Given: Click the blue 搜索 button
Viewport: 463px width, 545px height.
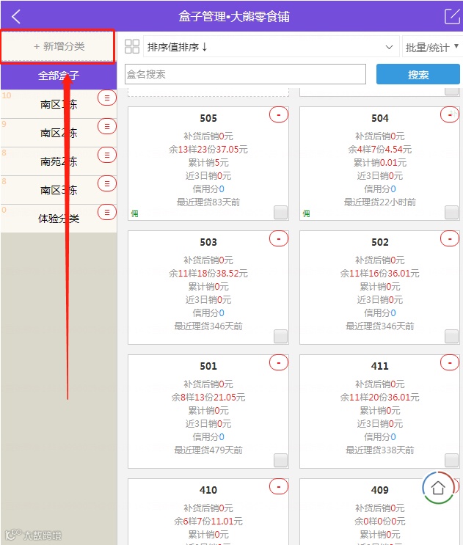Looking at the screenshot, I should click(418, 74).
